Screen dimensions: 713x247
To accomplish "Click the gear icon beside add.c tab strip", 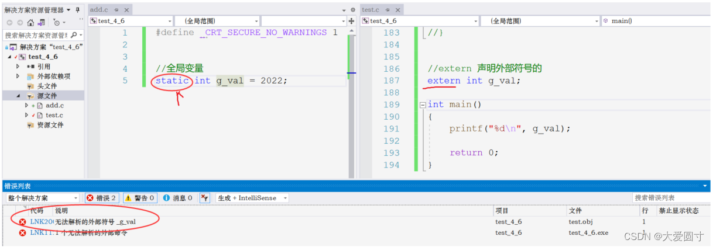I will [352, 11].
